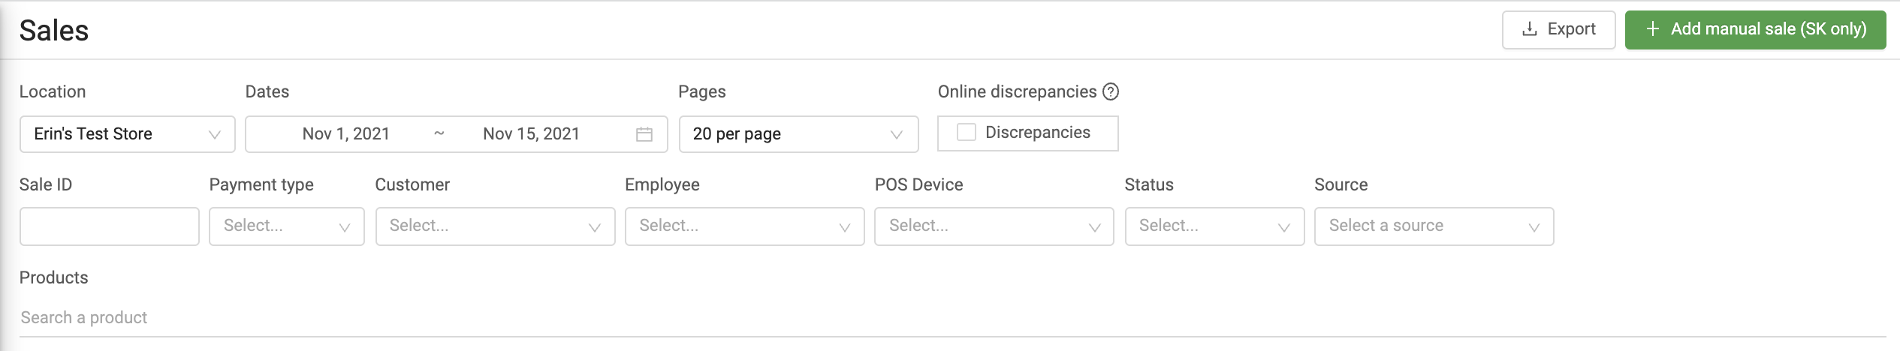The height and width of the screenshot is (351, 1900).
Task: Click Add manual sale (SK only) button
Action: (x=1755, y=30)
